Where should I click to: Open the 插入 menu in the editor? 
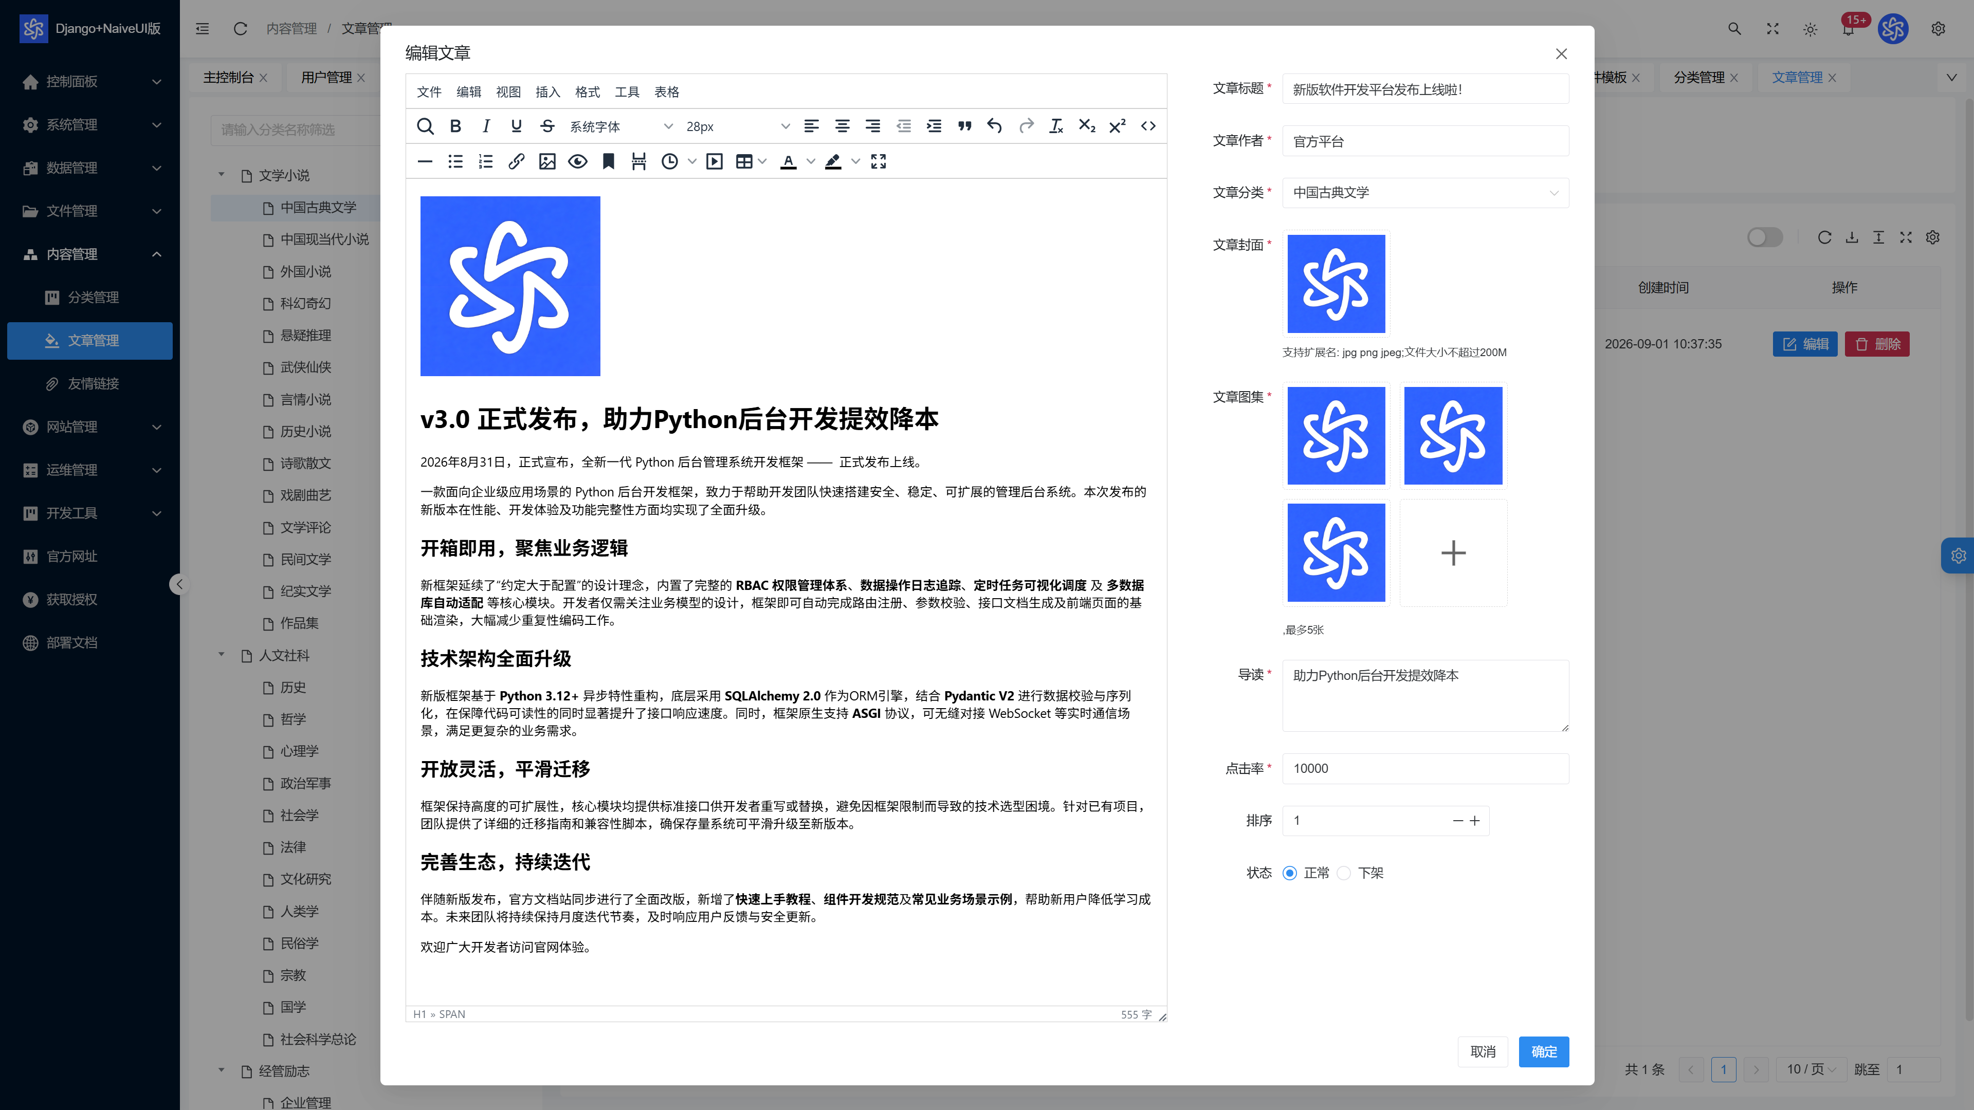pyautogui.click(x=547, y=92)
